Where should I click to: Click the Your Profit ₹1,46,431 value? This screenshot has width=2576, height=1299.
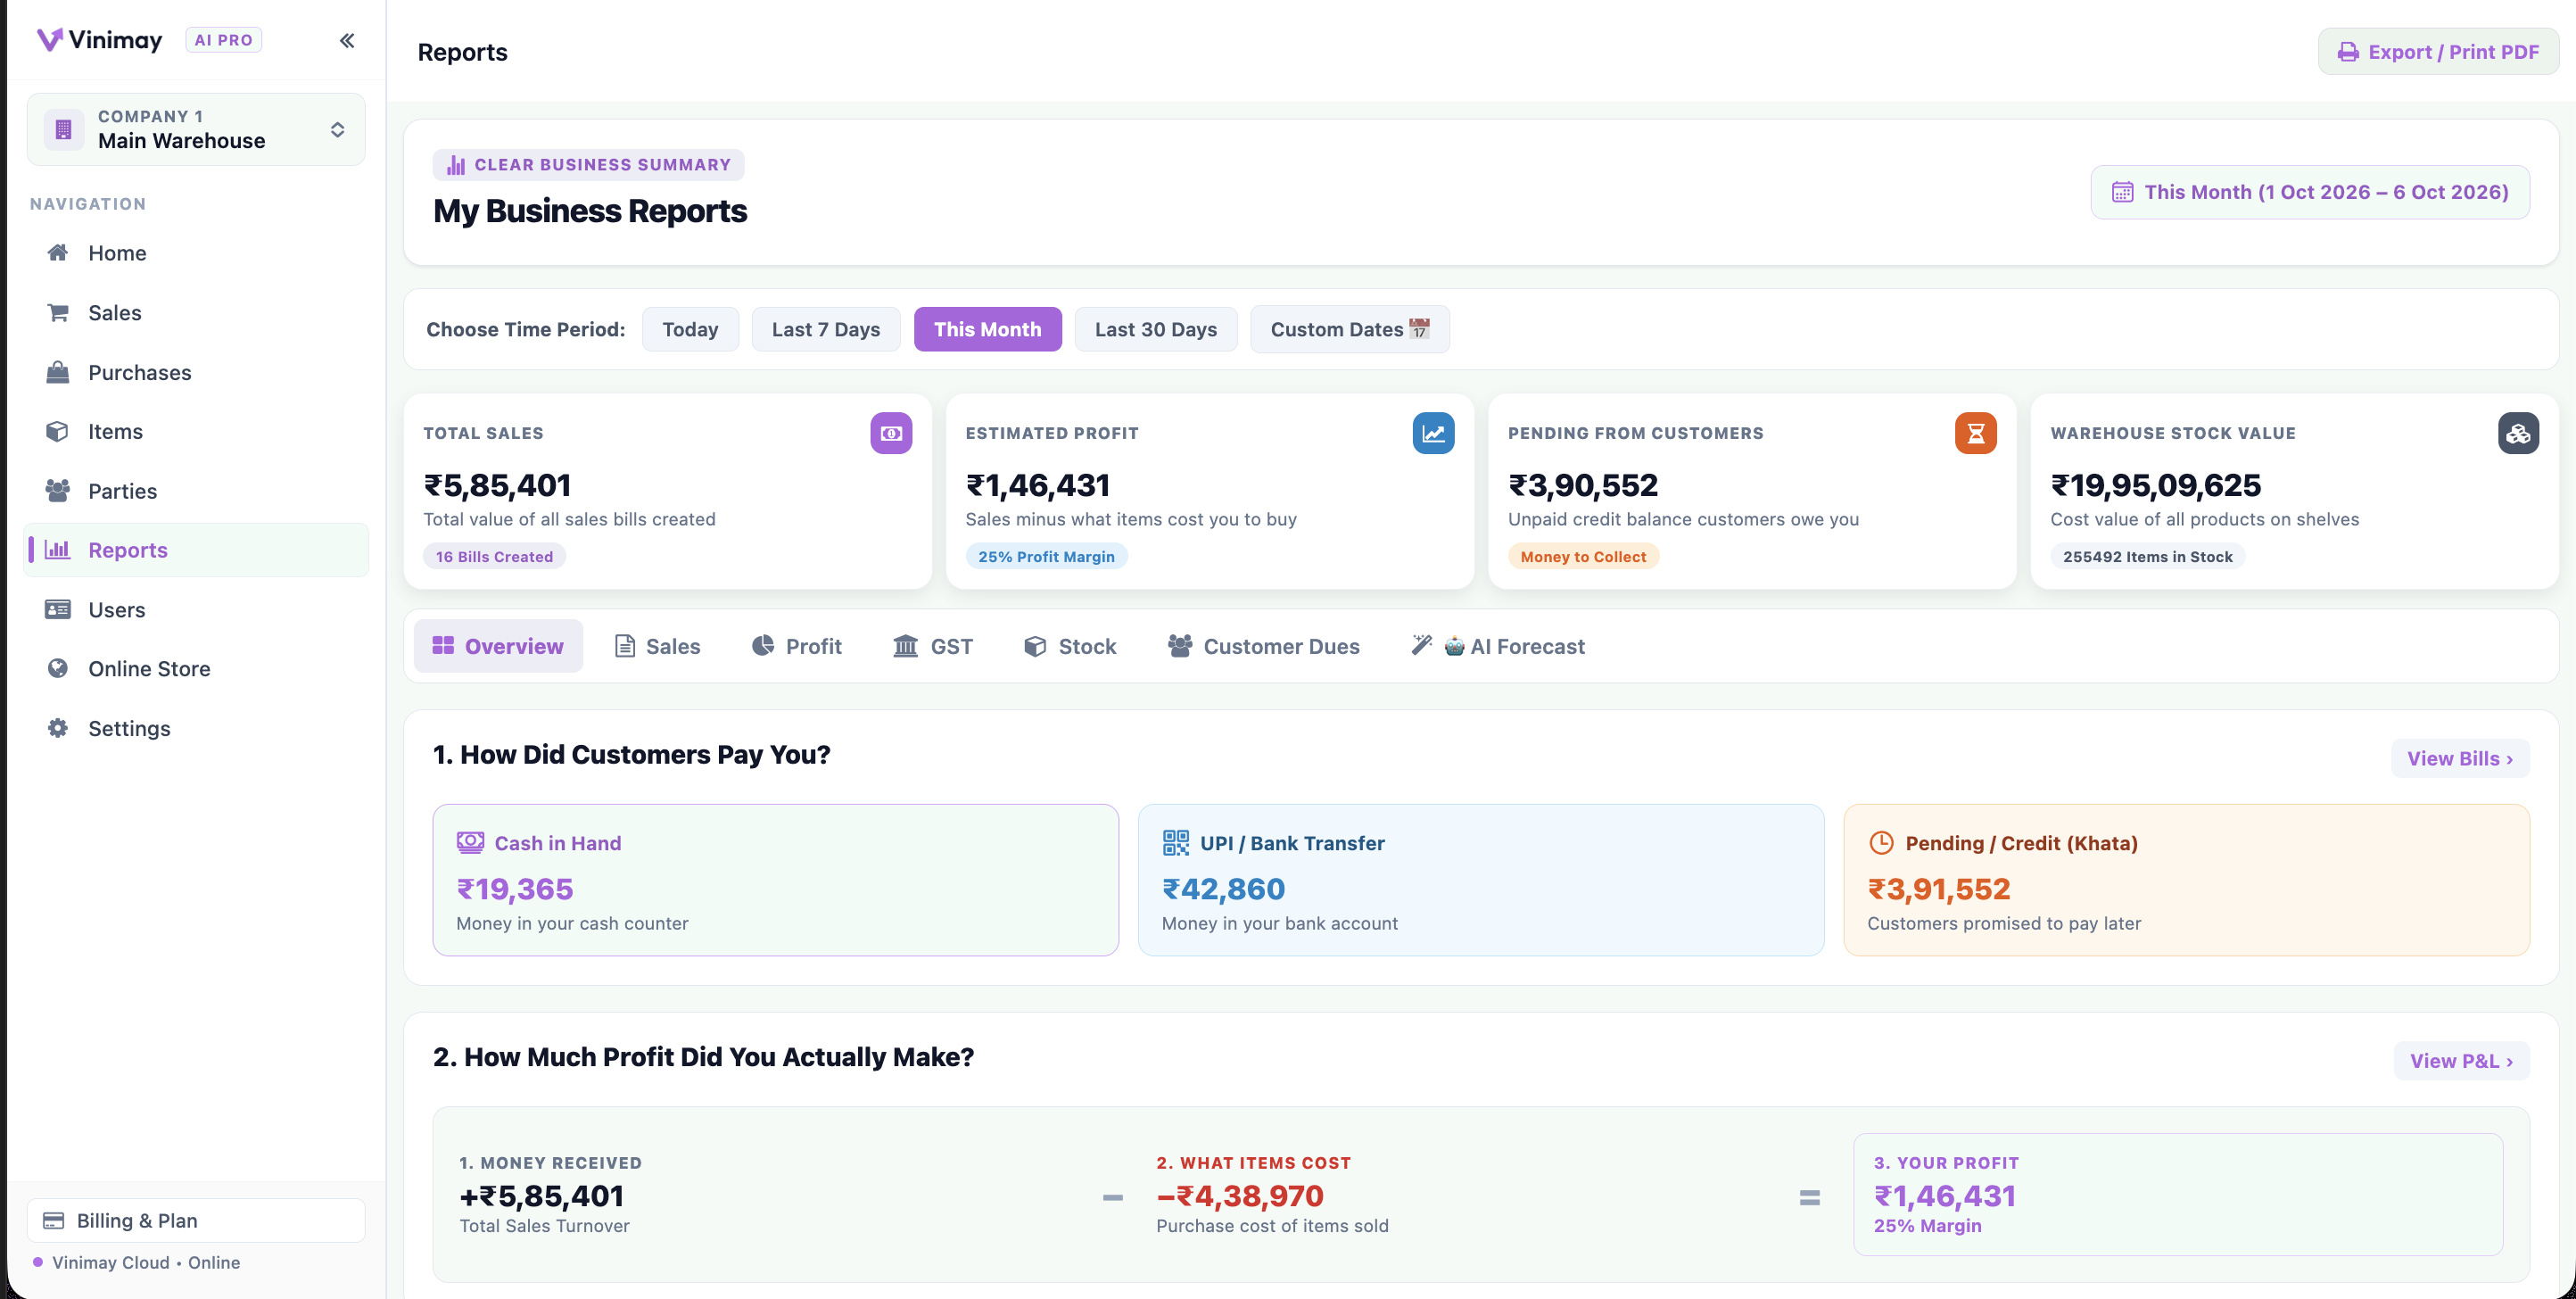click(1944, 1195)
